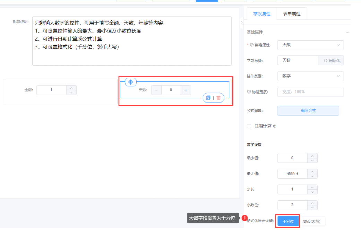Click help icon next to 绑定属性

(x=252, y=45)
